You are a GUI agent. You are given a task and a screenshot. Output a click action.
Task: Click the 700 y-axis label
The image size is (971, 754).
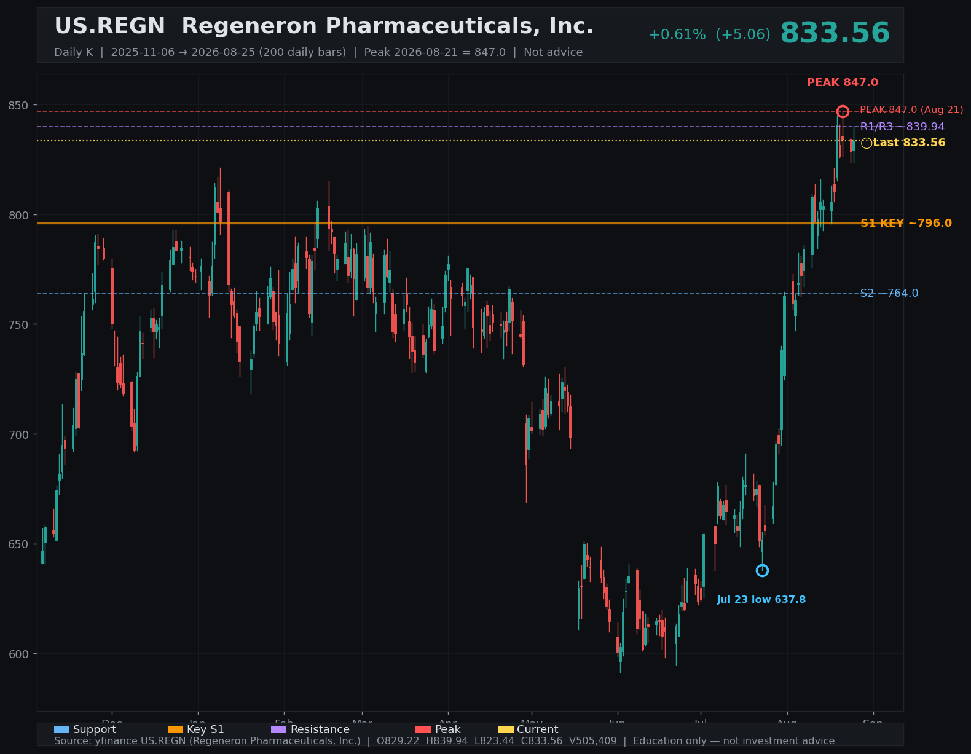tap(18, 434)
